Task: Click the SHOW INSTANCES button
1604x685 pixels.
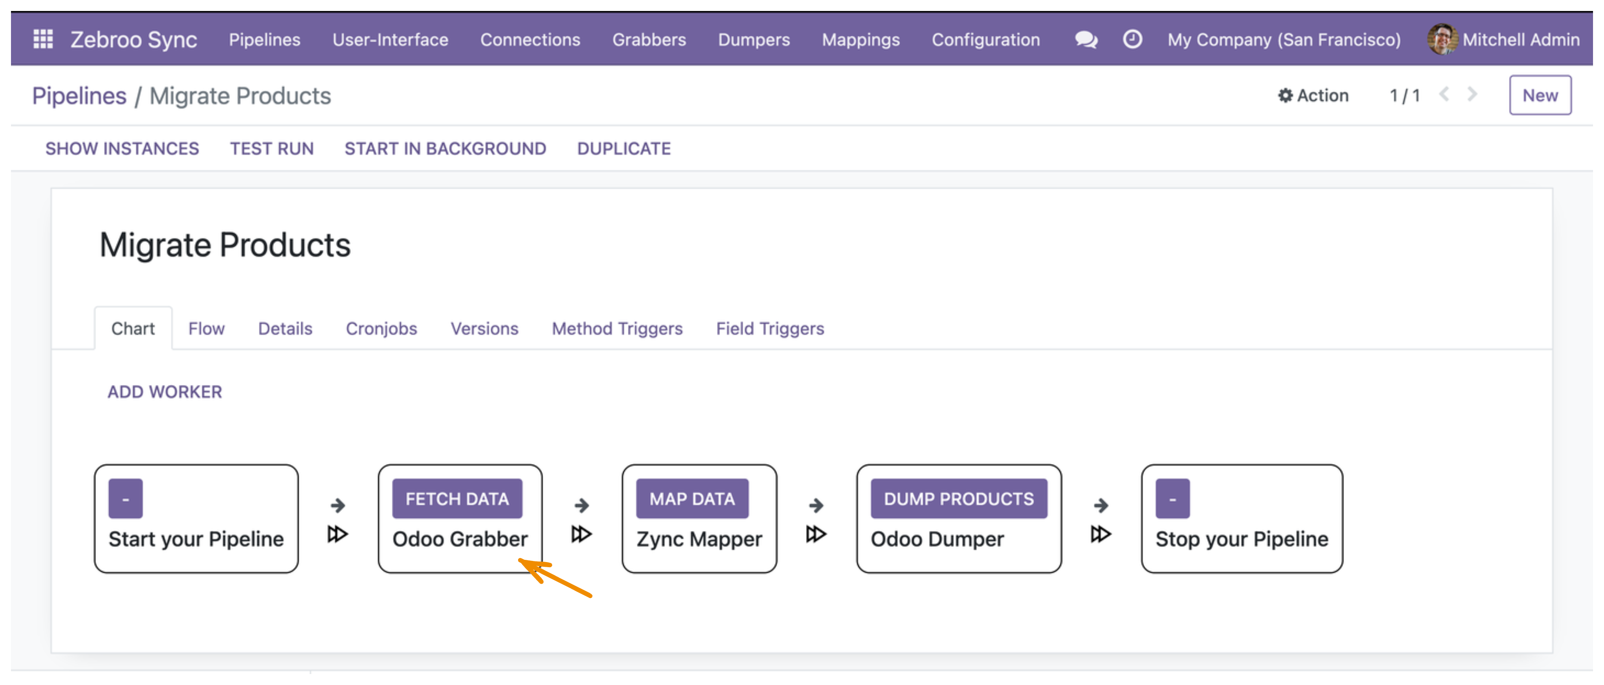Action: [x=122, y=148]
